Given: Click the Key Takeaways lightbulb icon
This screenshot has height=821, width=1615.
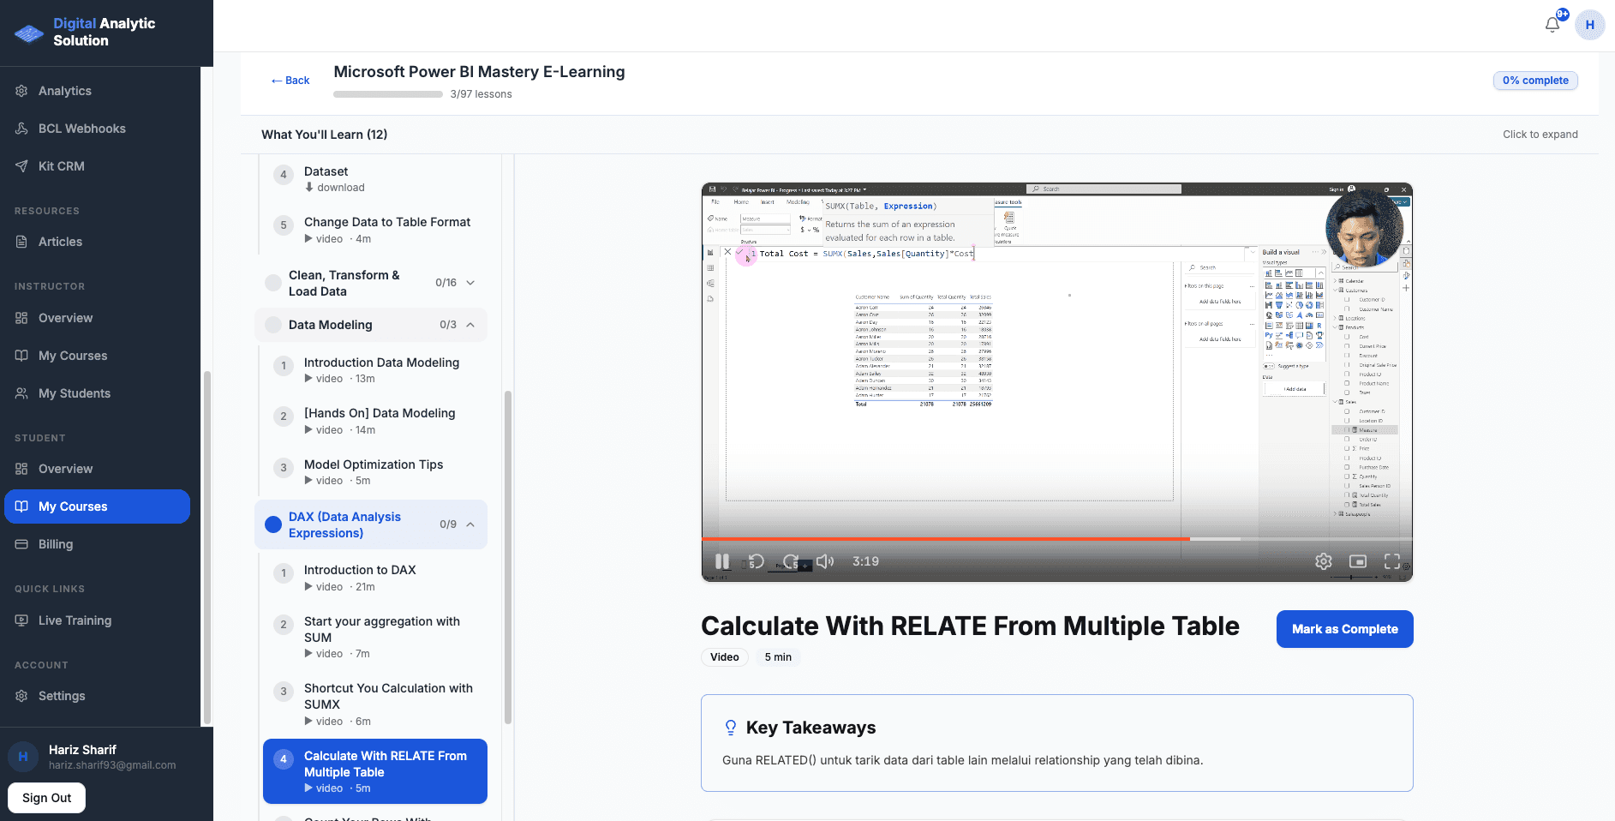Looking at the screenshot, I should [x=731, y=728].
